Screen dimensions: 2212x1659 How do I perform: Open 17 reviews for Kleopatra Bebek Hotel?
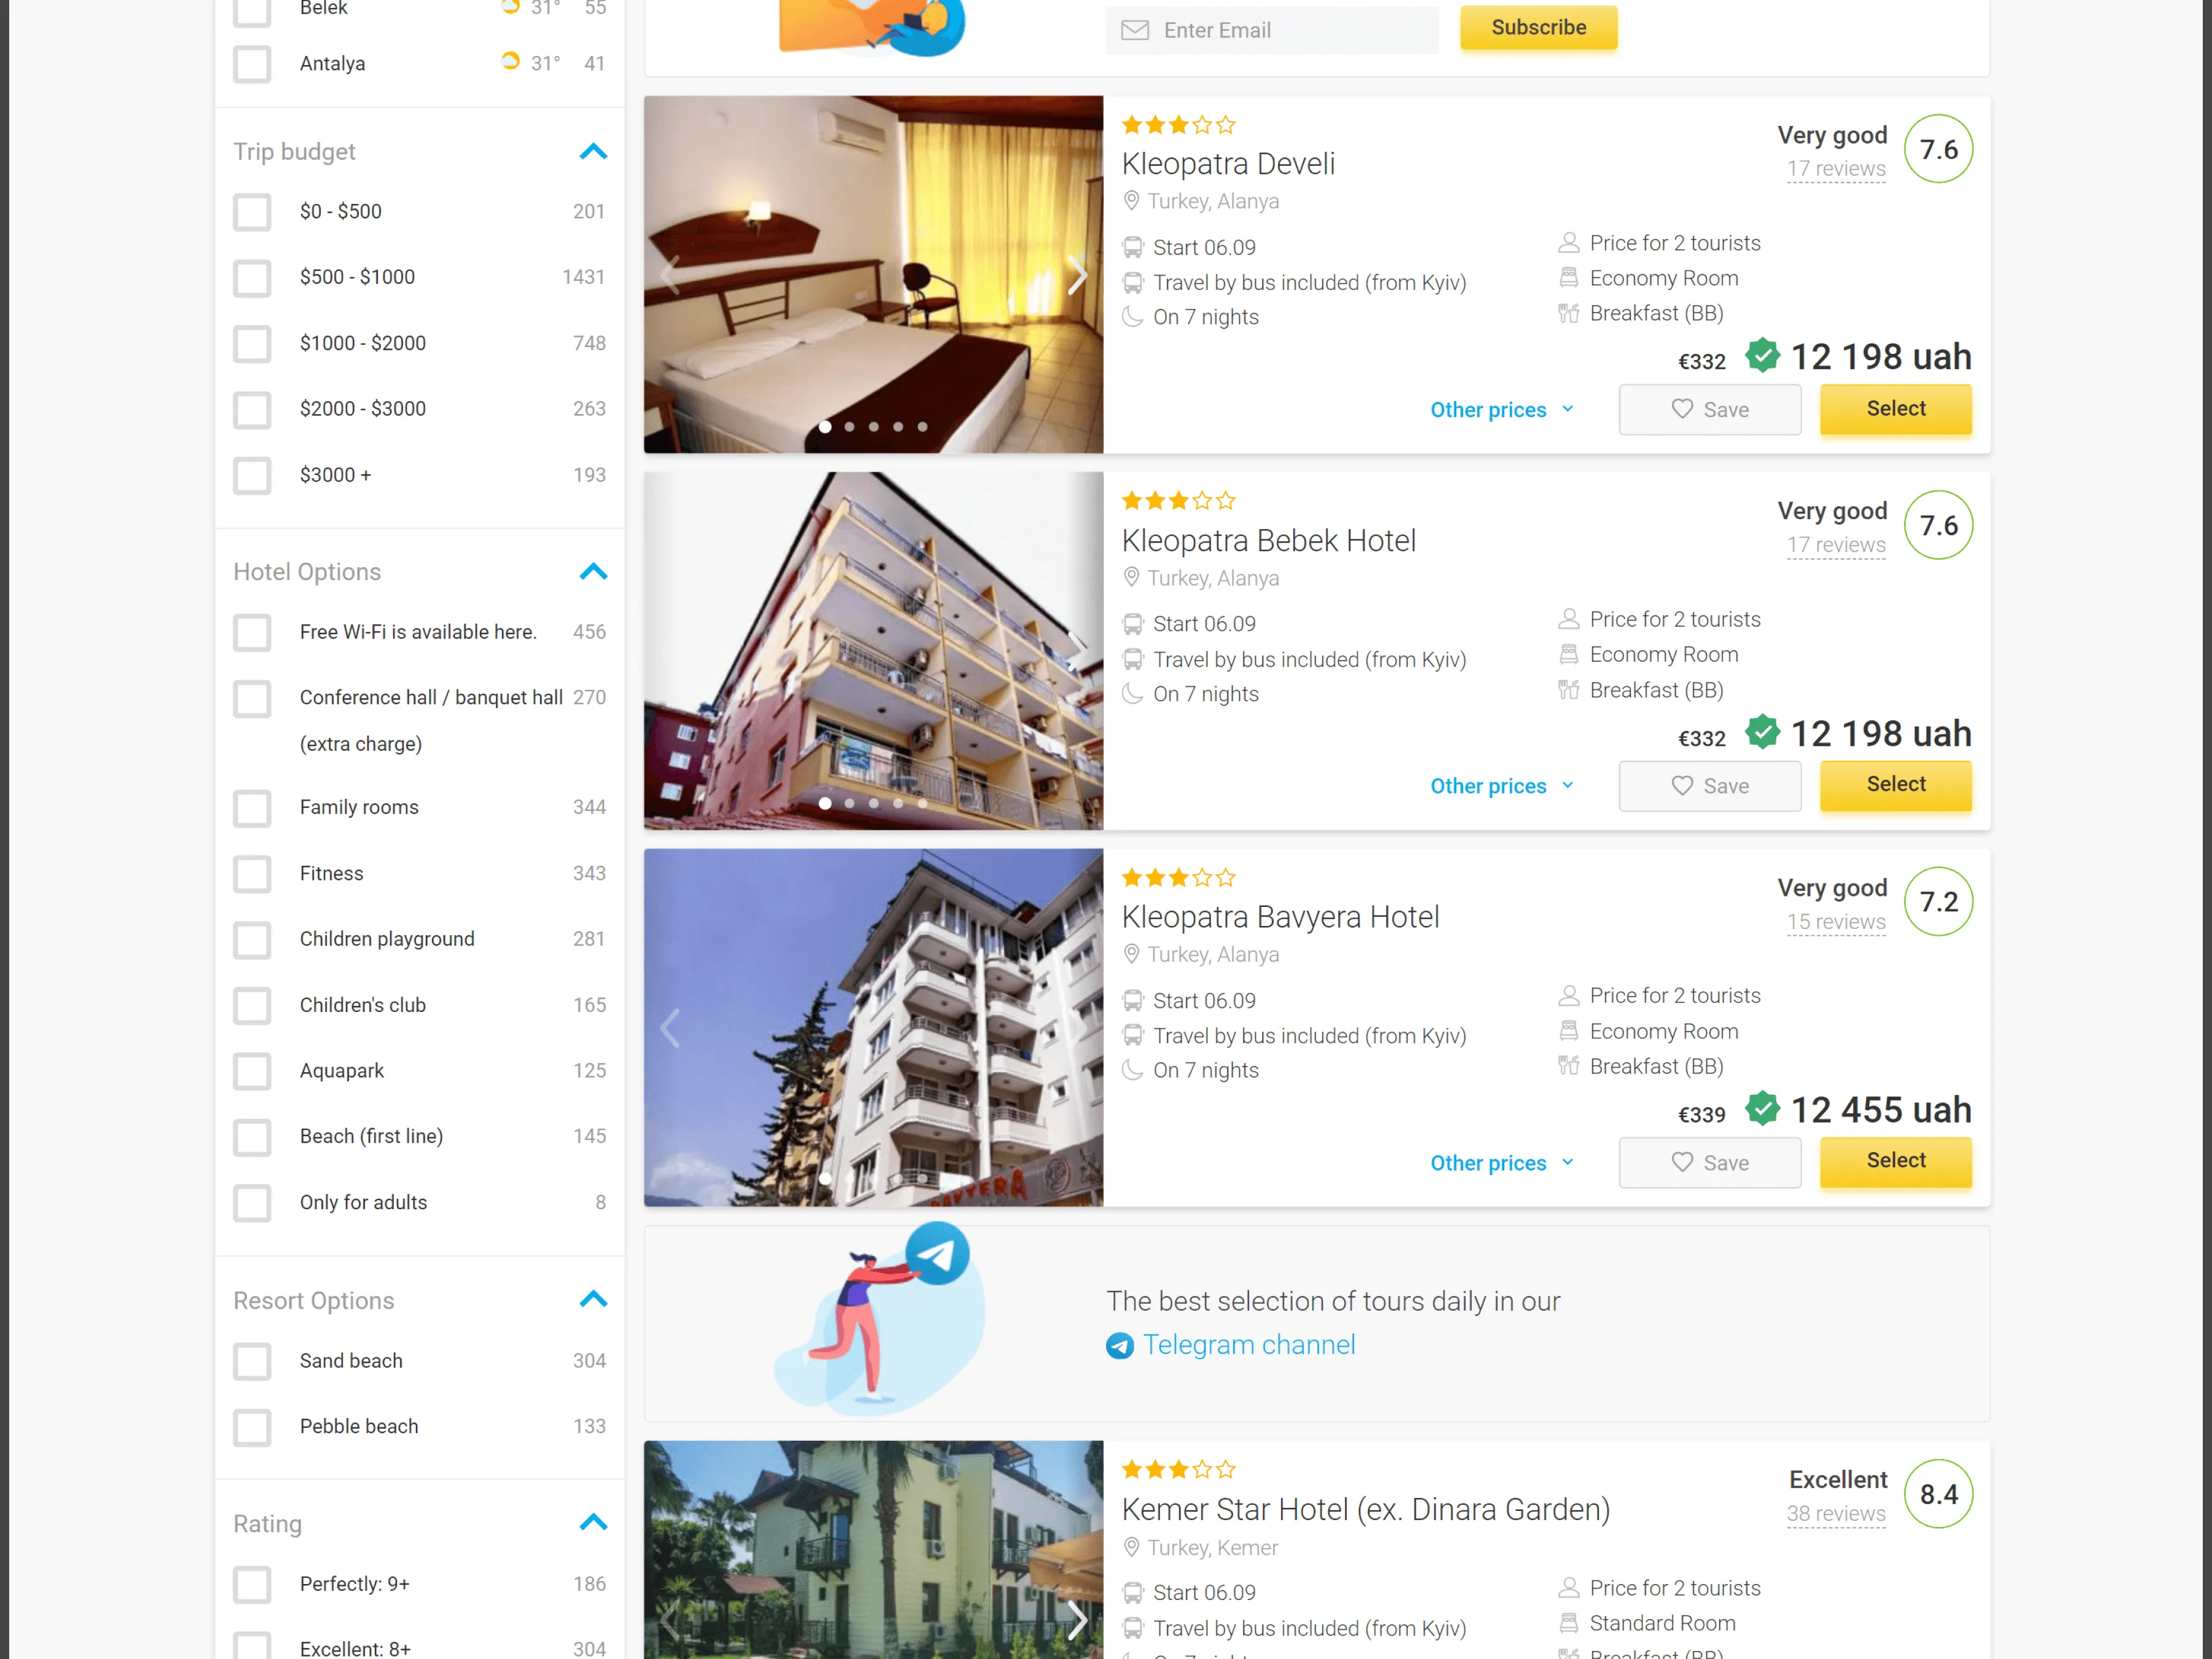coord(1836,546)
